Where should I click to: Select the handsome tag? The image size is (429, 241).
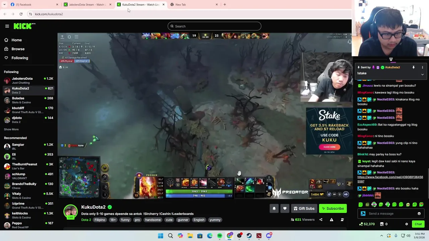coord(153,220)
